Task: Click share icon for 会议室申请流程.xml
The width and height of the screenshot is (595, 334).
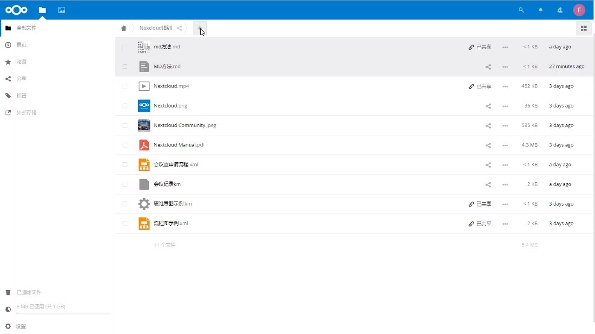Action: [x=488, y=165]
